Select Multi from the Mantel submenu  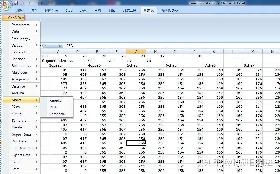54,107
